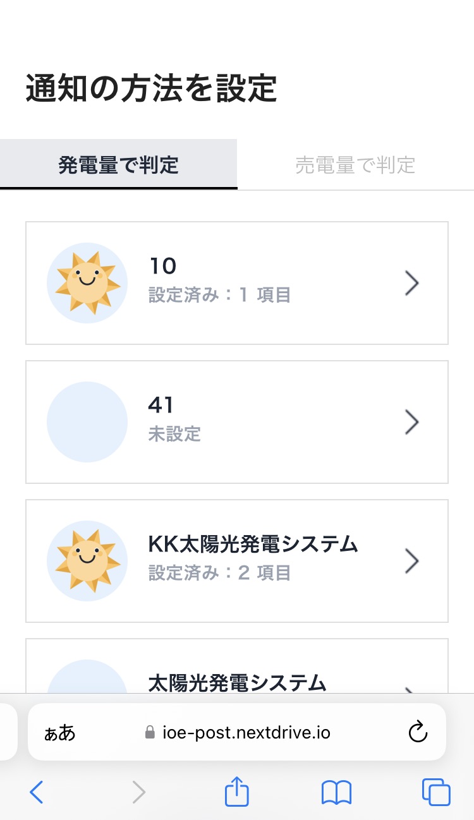Tap the blank circle avatar beside item 41
The width and height of the screenshot is (474, 820).
click(x=87, y=422)
